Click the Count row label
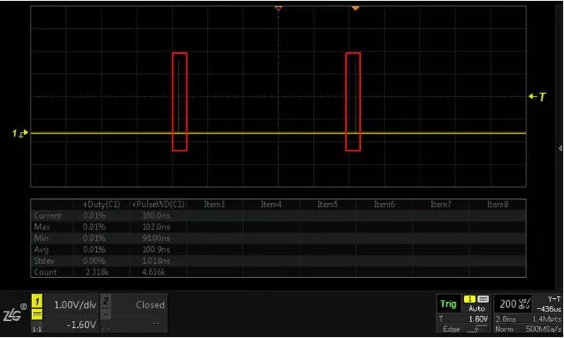 point(45,272)
